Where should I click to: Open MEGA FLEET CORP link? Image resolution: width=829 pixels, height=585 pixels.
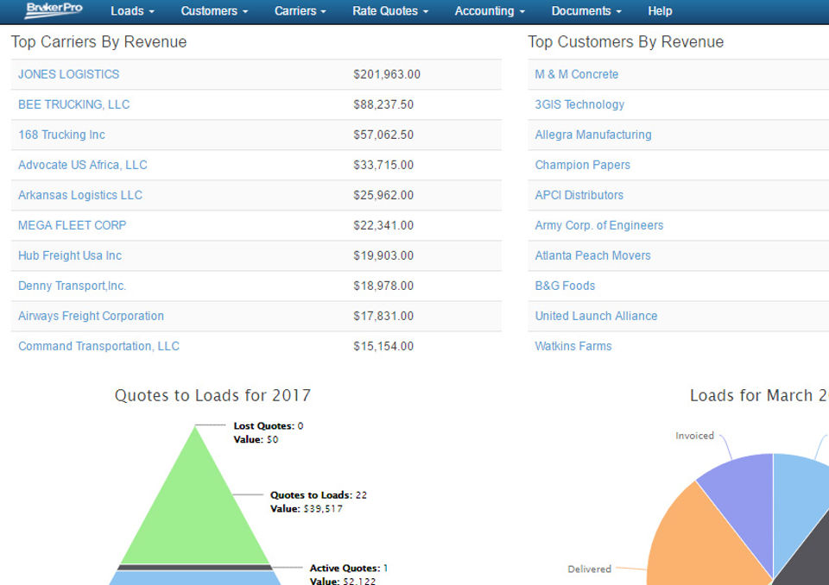pos(72,225)
